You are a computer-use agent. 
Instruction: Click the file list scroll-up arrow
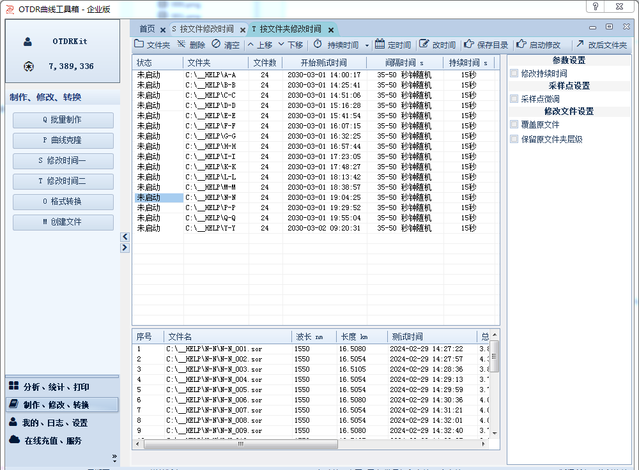click(x=495, y=335)
